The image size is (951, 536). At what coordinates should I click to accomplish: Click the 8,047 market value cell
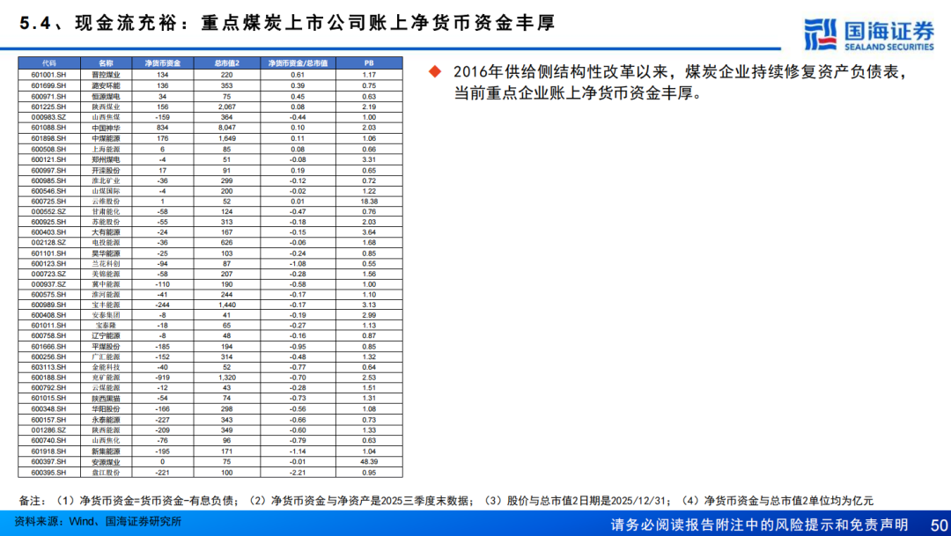pyautogui.click(x=226, y=127)
